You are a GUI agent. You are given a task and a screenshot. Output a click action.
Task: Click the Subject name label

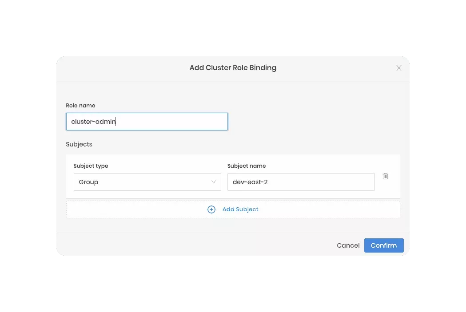pos(247,166)
